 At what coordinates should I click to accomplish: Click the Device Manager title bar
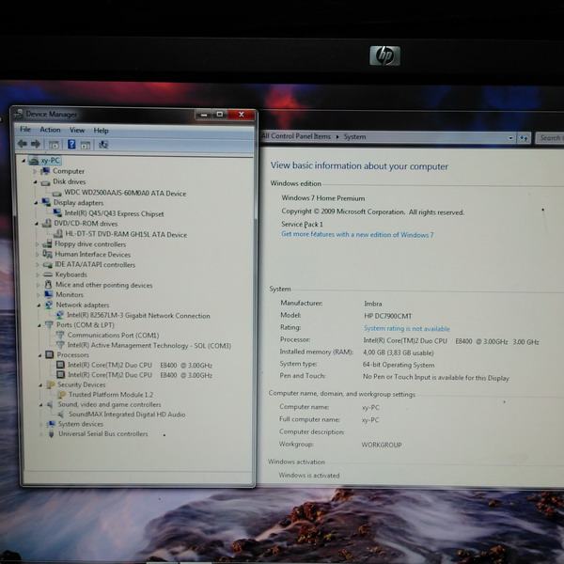[x=104, y=115]
